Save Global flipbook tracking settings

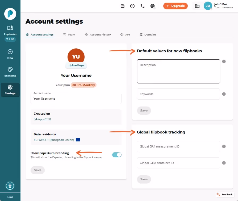(x=144, y=179)
